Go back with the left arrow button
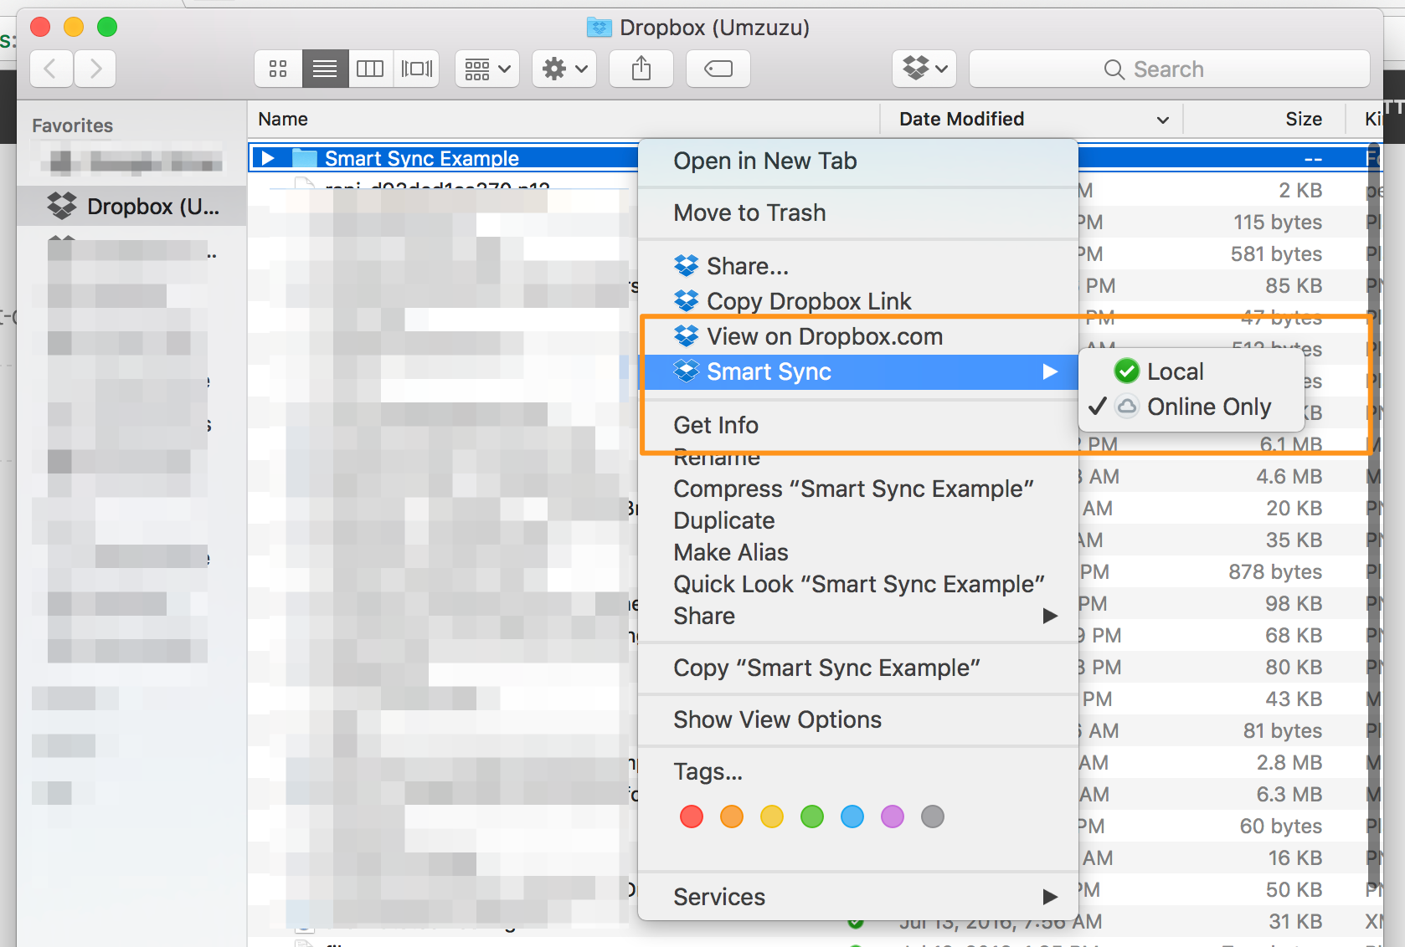 (x=51, y=69)
